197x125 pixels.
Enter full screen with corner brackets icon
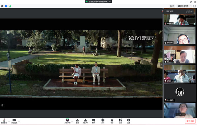pos(194,6)
